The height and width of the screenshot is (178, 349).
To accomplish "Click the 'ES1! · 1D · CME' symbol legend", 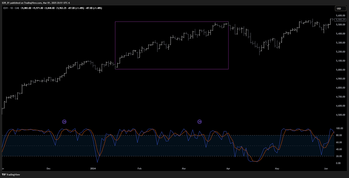I will click(12, 8).
